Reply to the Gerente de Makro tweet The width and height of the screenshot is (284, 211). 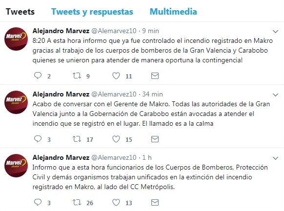click(38, 139)
